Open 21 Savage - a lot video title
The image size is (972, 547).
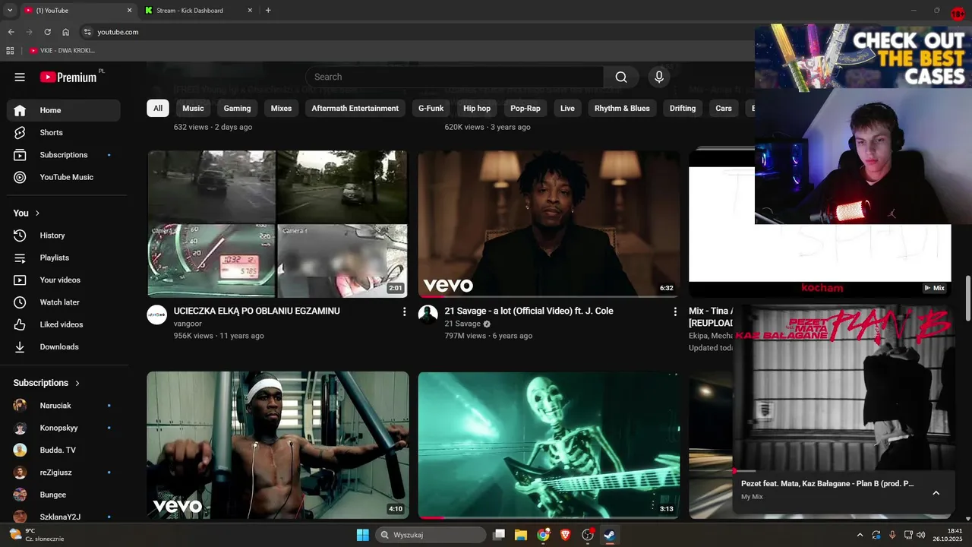(529, 311)
